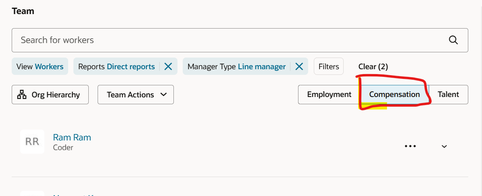Image resolution: width=482 pixels, height=196 pixels.
Task: Open the Ram Ram worker link
Action: (x=72, y=137)
